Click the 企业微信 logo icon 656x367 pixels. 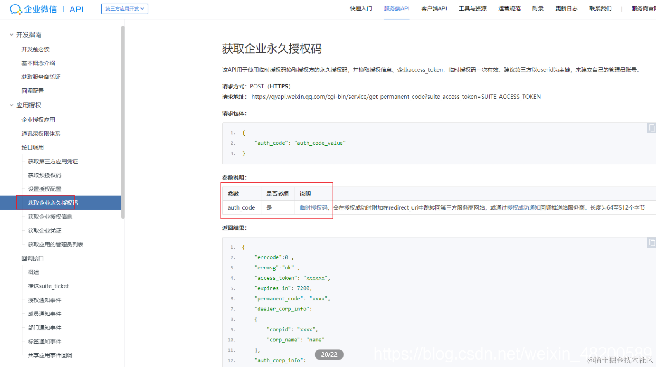point(16,9)
